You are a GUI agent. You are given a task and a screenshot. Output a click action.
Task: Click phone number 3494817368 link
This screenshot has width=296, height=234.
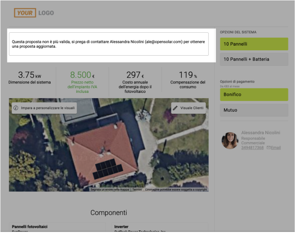point(253,148)
